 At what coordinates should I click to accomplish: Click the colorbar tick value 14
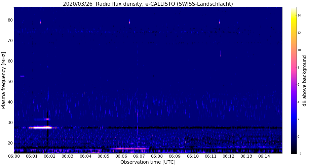click(299, 15)
